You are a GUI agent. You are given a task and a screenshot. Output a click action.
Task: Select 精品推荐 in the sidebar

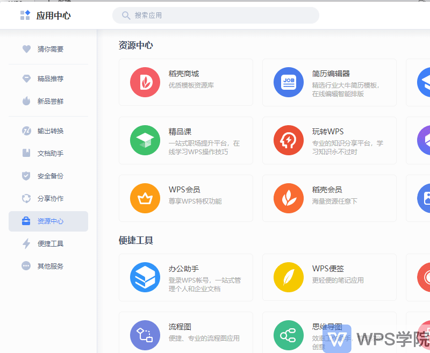(x=48, y=78)
